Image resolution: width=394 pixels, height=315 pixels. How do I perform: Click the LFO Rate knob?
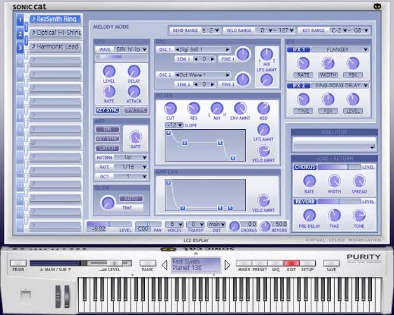(x=109, y=92)
